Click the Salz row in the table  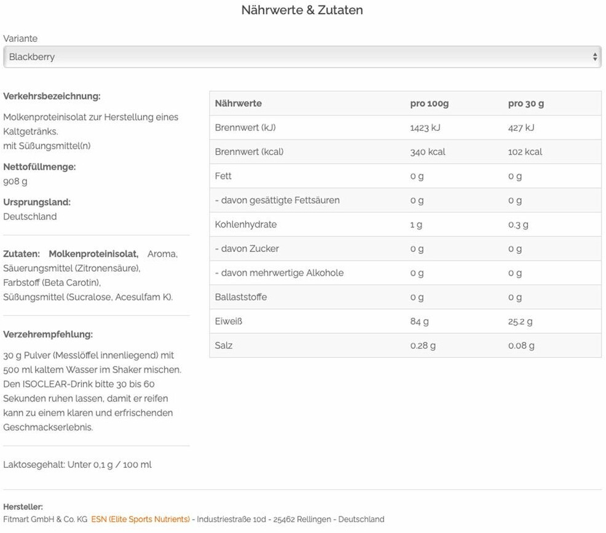tap(224, 345)
